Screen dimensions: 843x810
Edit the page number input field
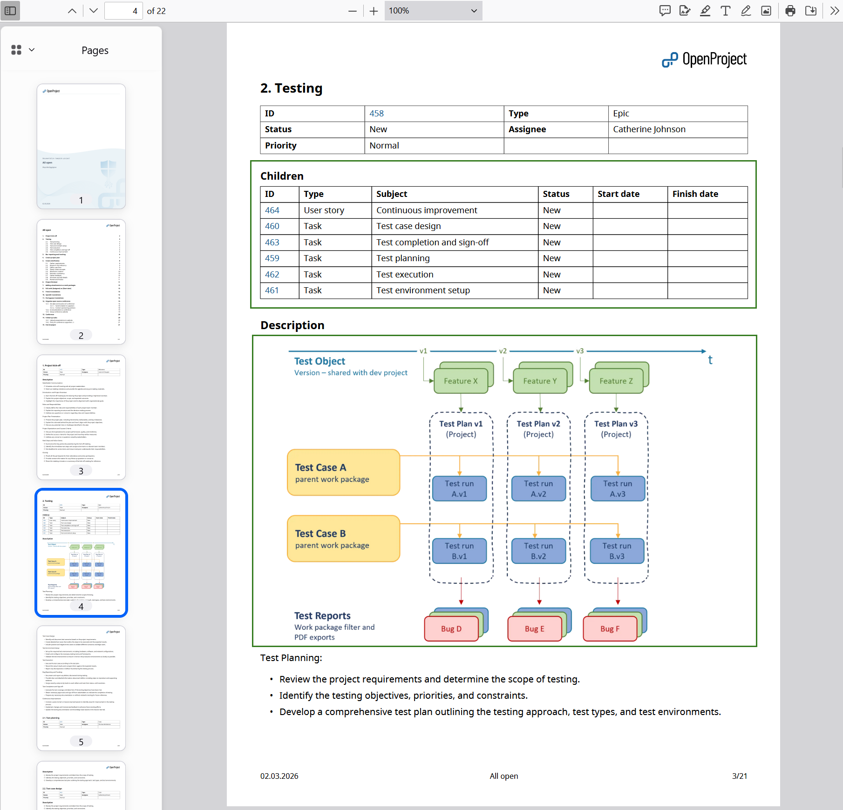point(123,11)
